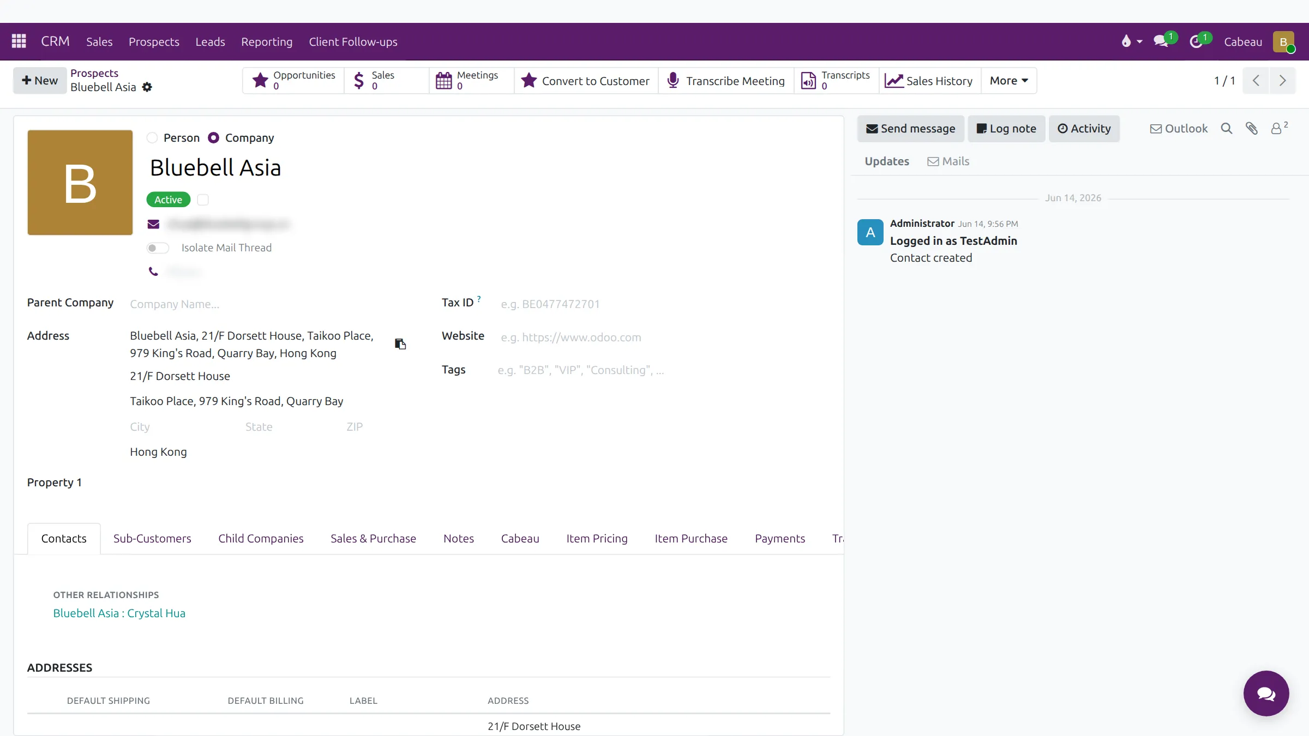Click Send message button
The image size is (1309, 736).
coord(911,129)
